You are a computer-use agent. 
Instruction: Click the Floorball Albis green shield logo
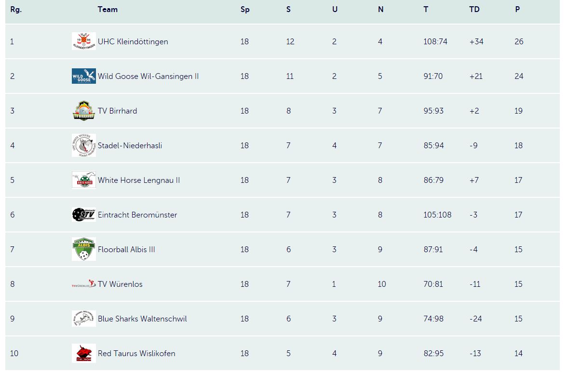84,249
